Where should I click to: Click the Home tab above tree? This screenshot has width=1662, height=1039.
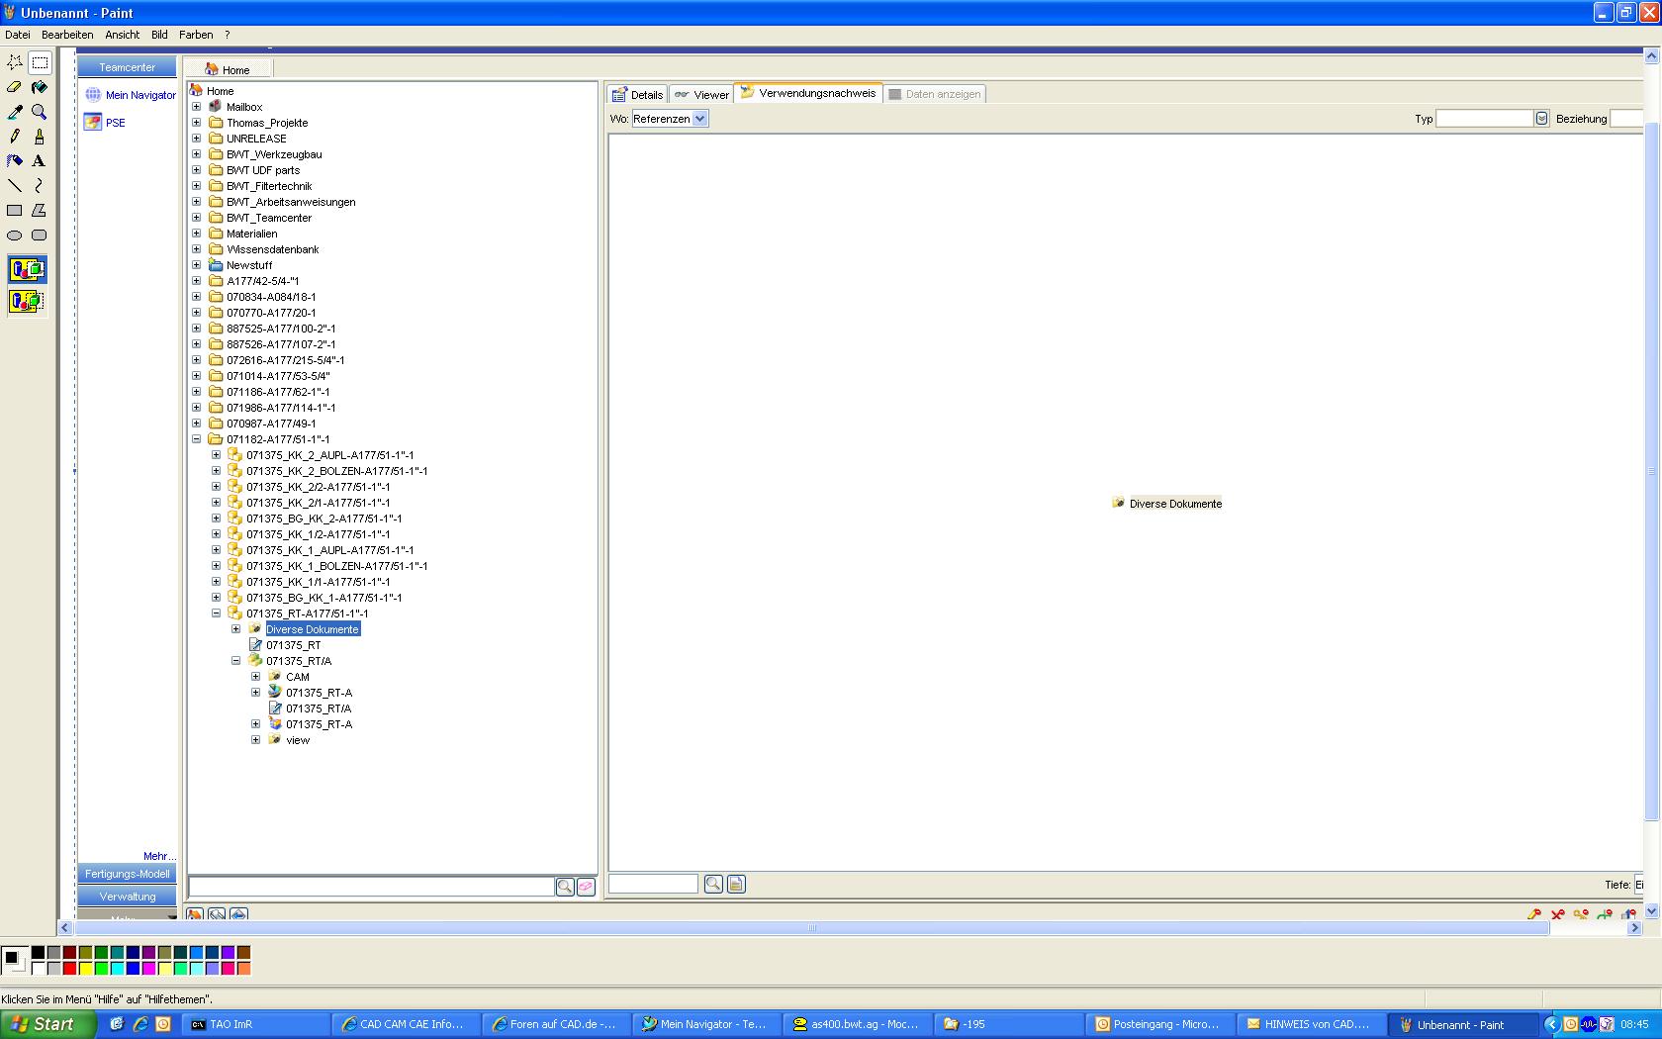[x=229, y=69]
